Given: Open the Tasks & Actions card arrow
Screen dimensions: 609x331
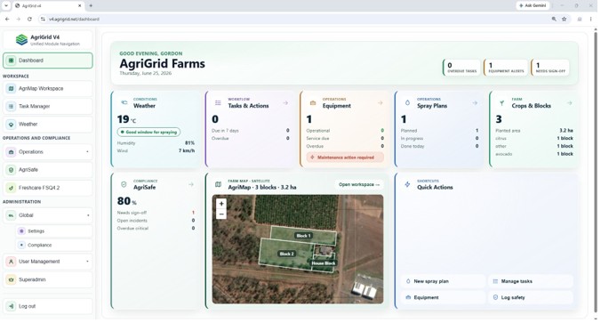Looking at the screenshot, I should click(285, 103).
